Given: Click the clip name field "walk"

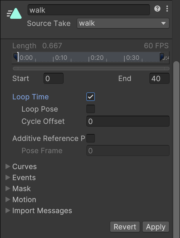Looking at the screenshot, I should 89,10.
